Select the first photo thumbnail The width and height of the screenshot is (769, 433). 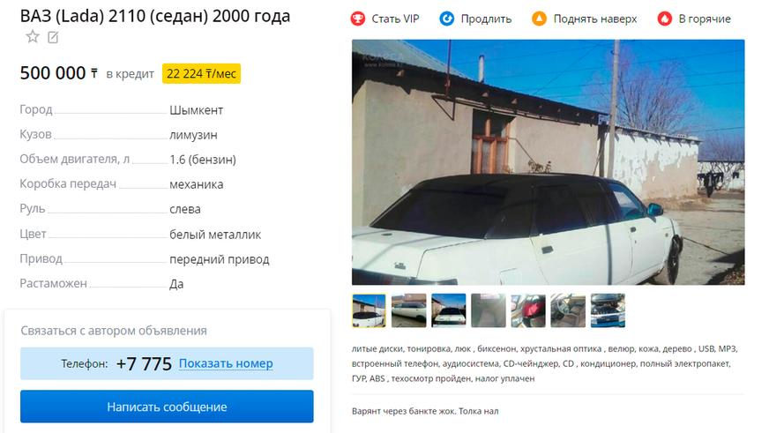tap(369, 310)
